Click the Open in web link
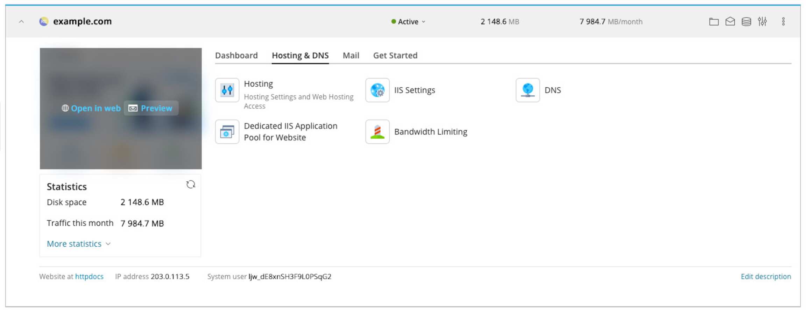Image resolution: width=806 pixels, height=312 pixels. coord(92,108)
